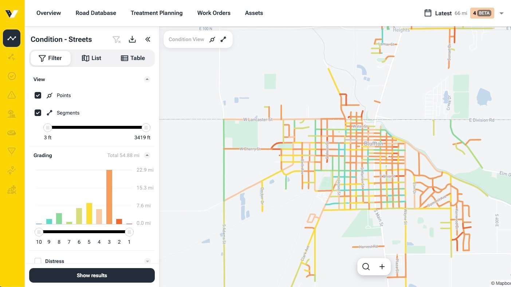Open the Latest date dropdown arrow
This screenshot has height=287, width=511.
502,13
